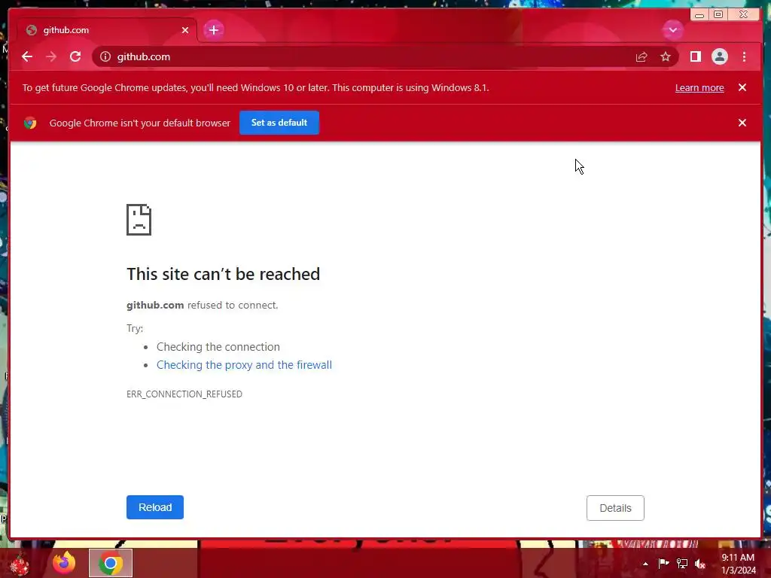Open network icon in system tray

tap(681, 563)
